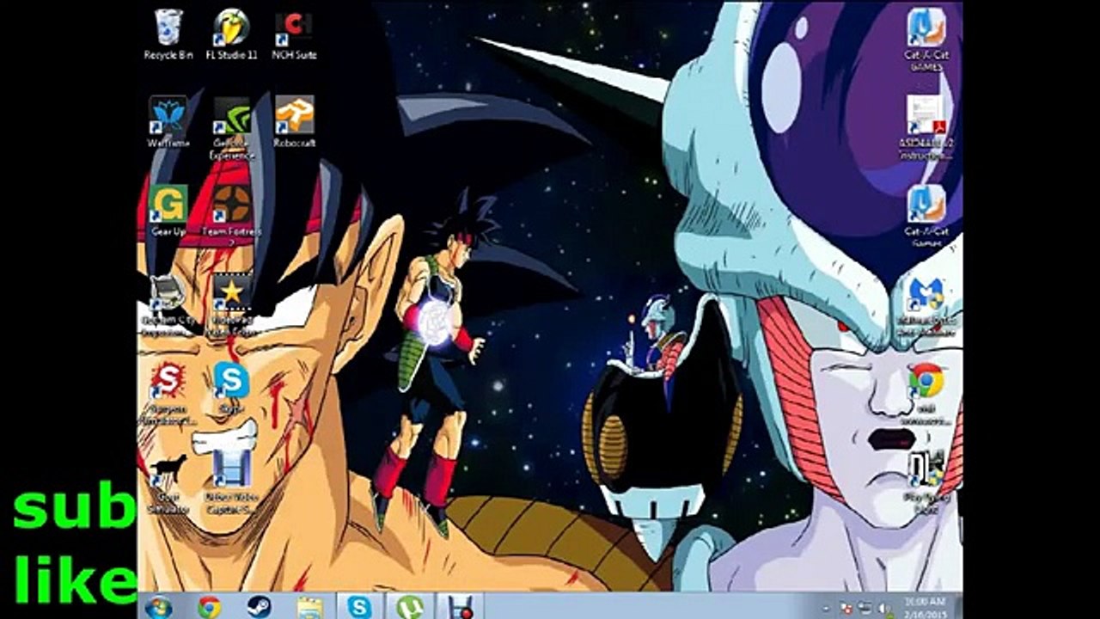Open Steam from the taskbar

point(259,606)
